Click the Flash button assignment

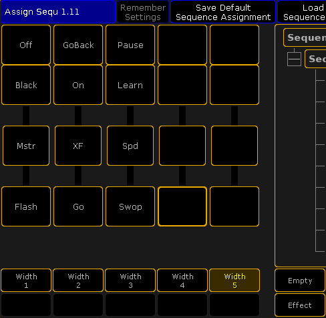(x=26, y=206)
